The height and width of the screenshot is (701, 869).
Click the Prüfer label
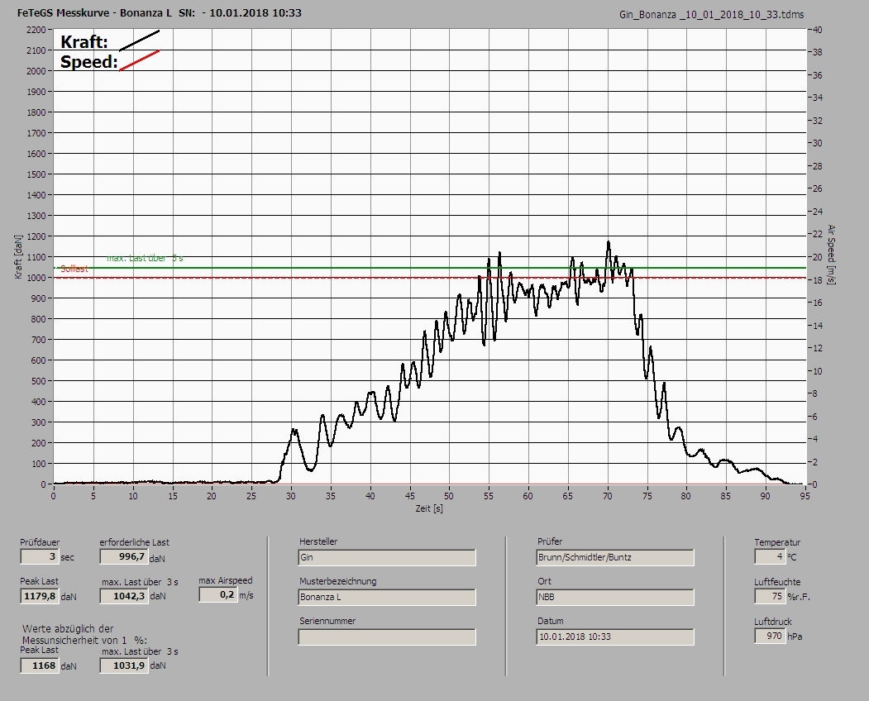[550, 541]
